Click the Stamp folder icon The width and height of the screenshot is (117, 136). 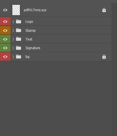pos(19,30)
